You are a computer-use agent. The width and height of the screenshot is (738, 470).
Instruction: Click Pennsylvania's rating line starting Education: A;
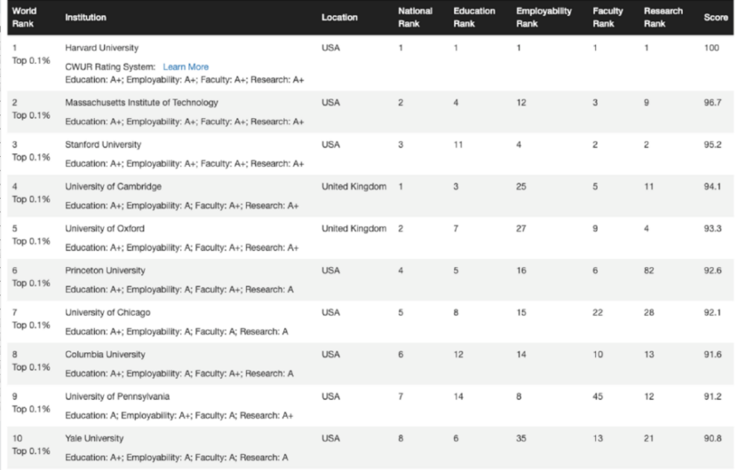click(179, 416)
